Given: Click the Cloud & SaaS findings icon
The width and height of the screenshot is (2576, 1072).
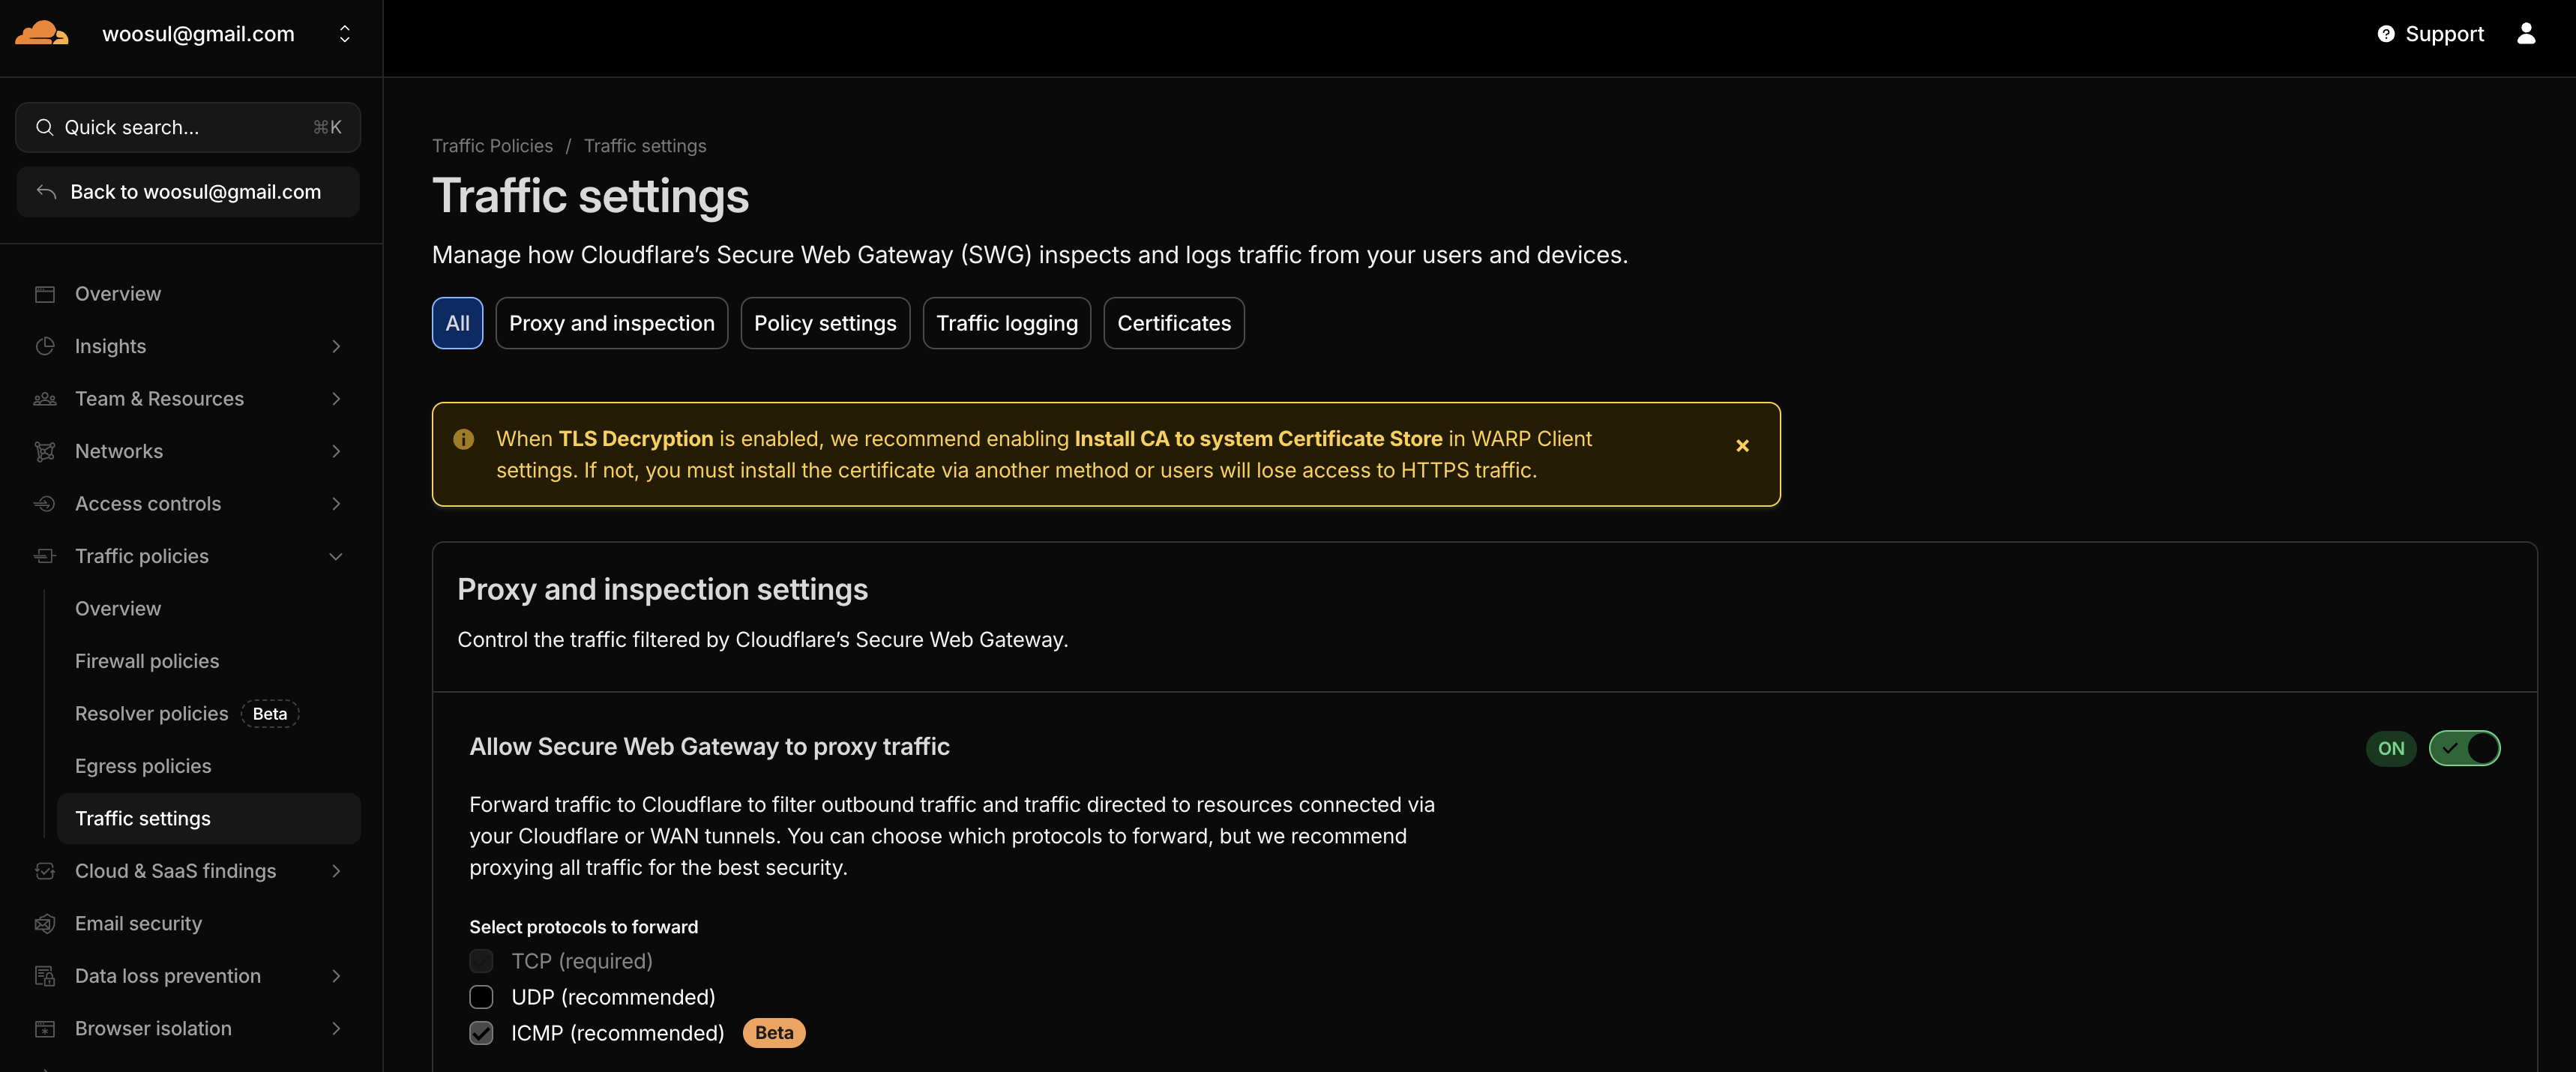Looking at the screenshot, I should (x=45, y=871).
